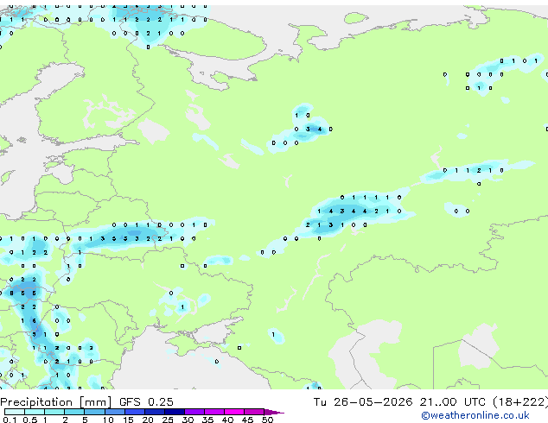
Task: Click the '25' legend scale label
Action: pyautogui.click(x=168, y=420)
